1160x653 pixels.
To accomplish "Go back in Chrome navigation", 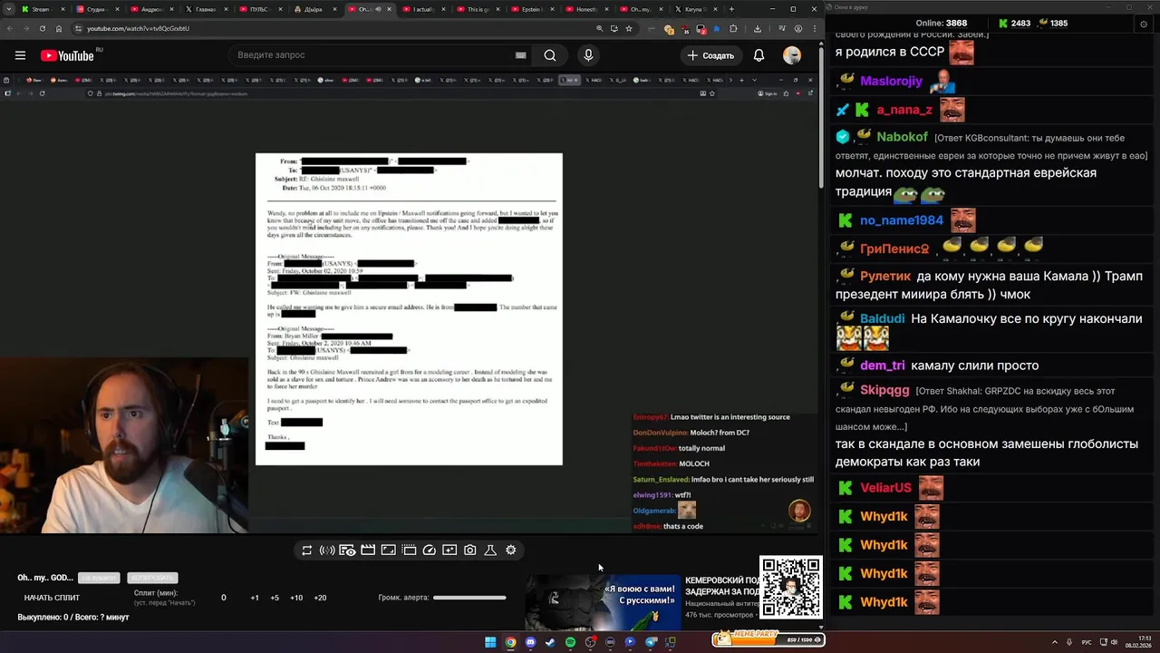I will [8, 28].
